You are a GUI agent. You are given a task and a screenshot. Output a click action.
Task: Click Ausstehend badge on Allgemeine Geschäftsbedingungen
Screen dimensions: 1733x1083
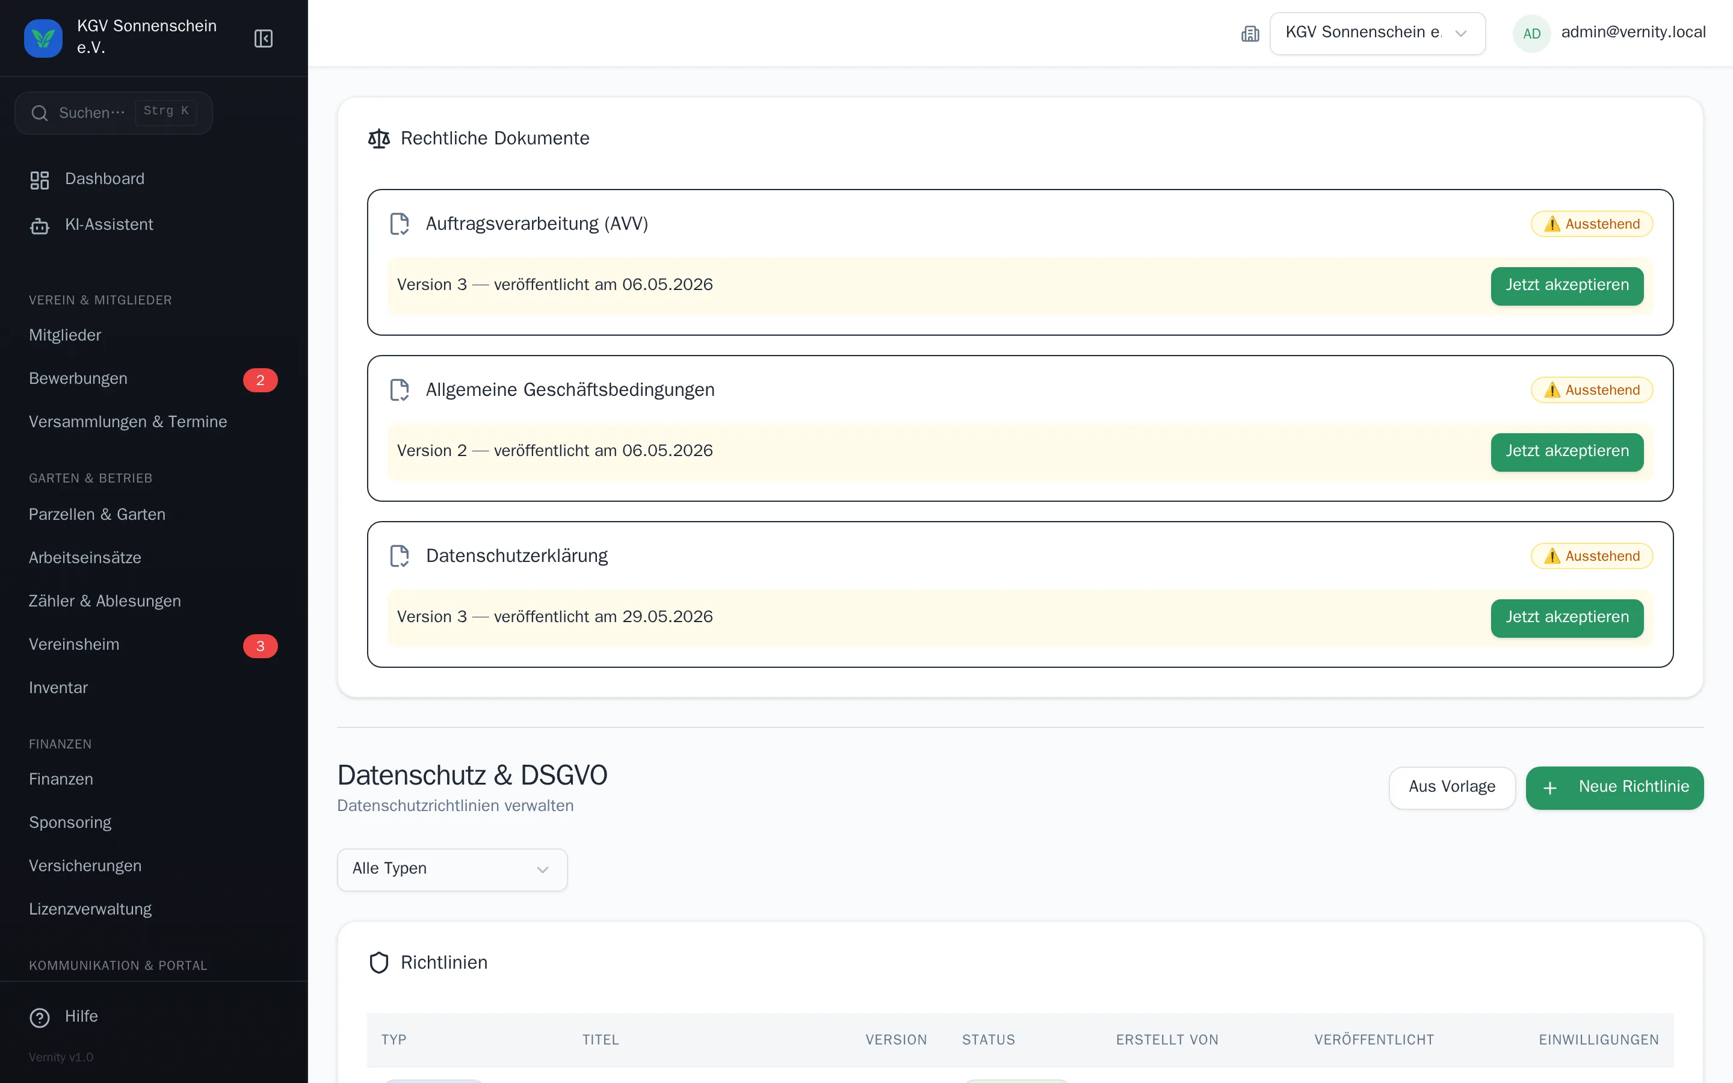(x=1591, y=390)
